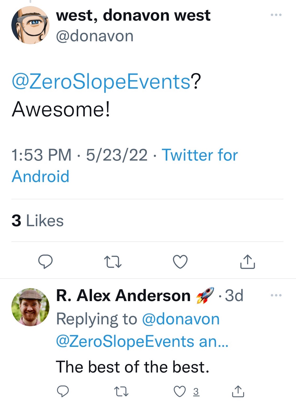Like the main tweet by donavon
The width and height of the screenshot is (296, 404).
180,262
